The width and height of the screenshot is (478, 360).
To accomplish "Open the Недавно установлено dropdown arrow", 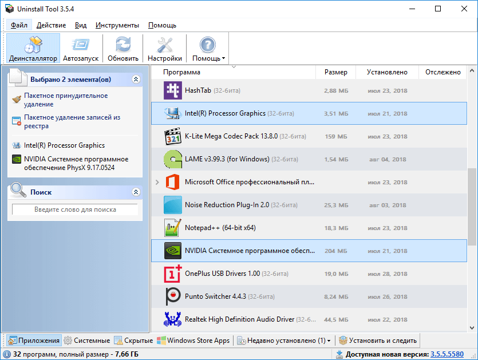I will pyautogui.click(x=329, y=341).
